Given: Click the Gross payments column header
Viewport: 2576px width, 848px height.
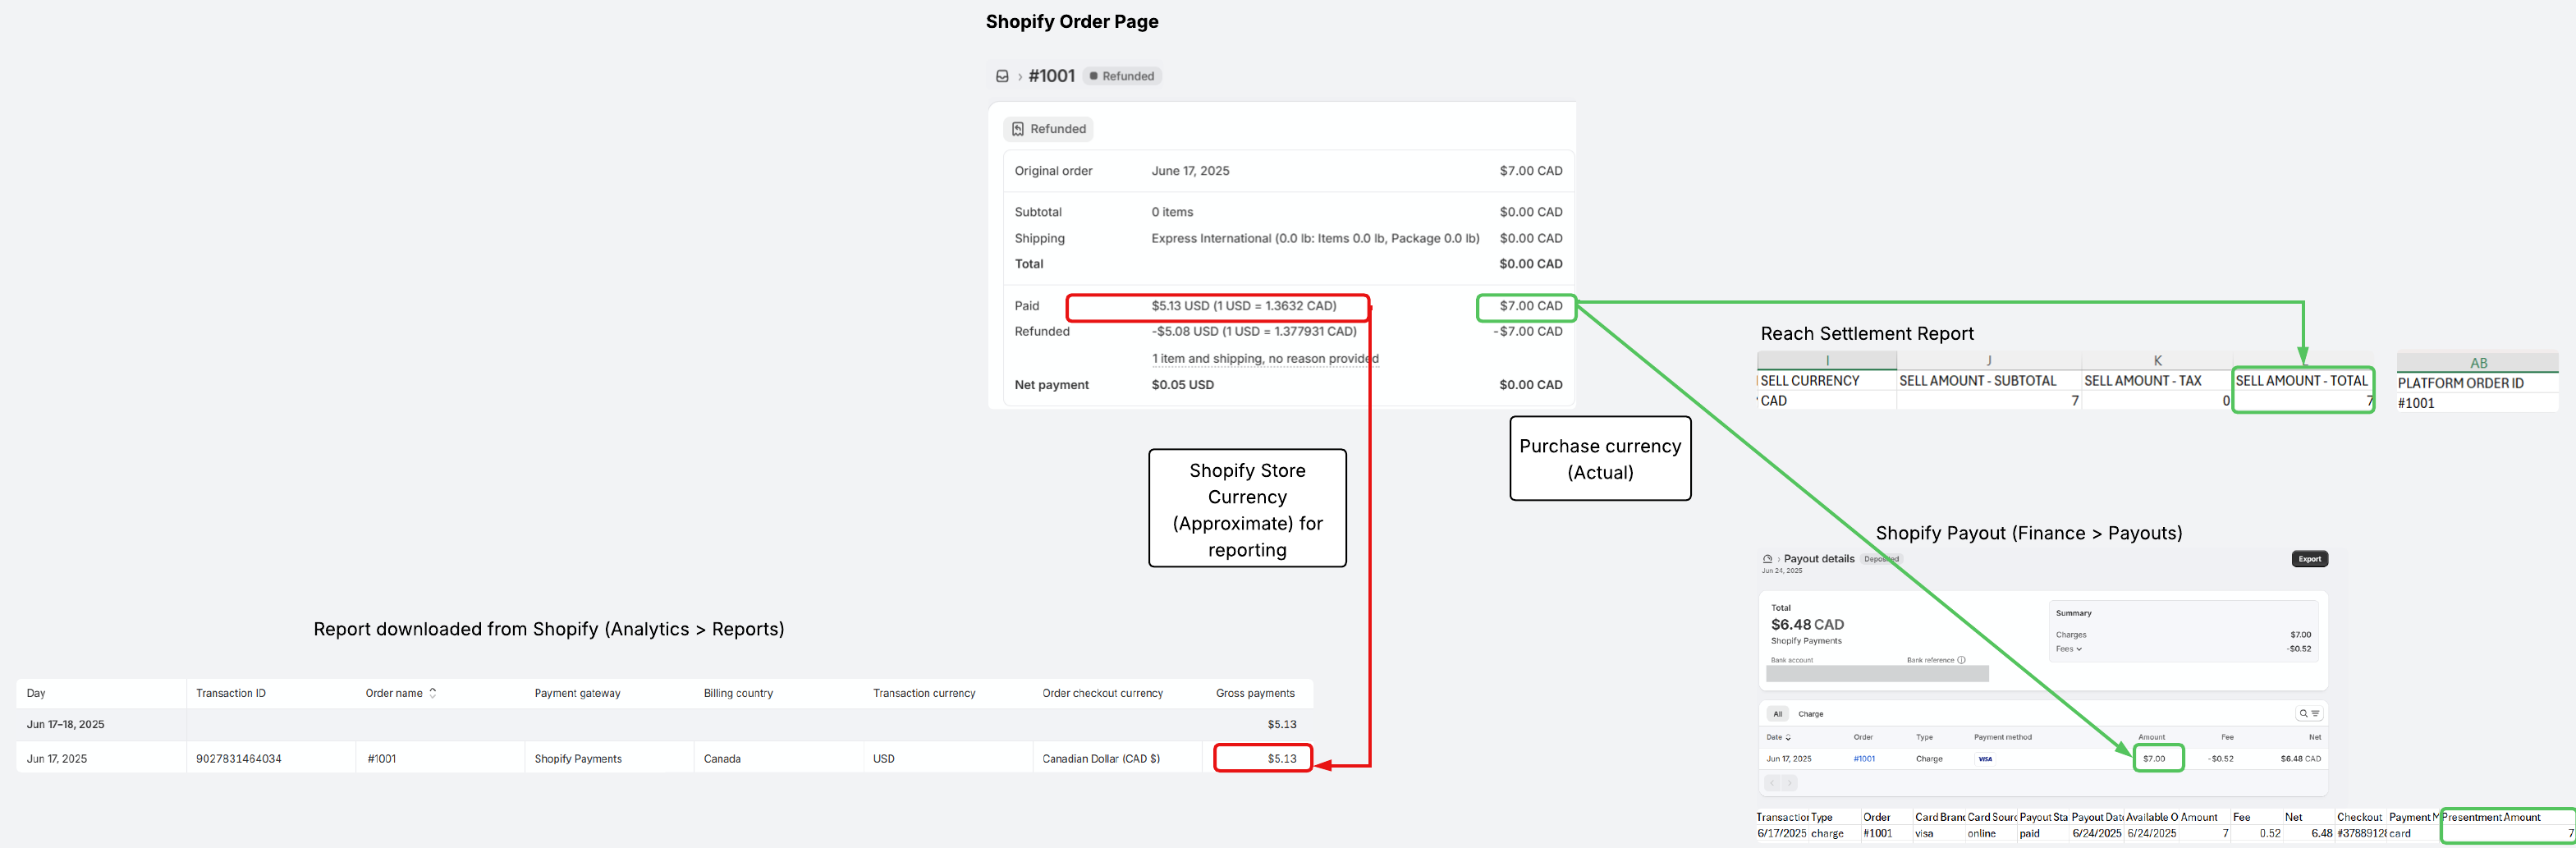Looking at the screenshot, I should pos(1255,693).
